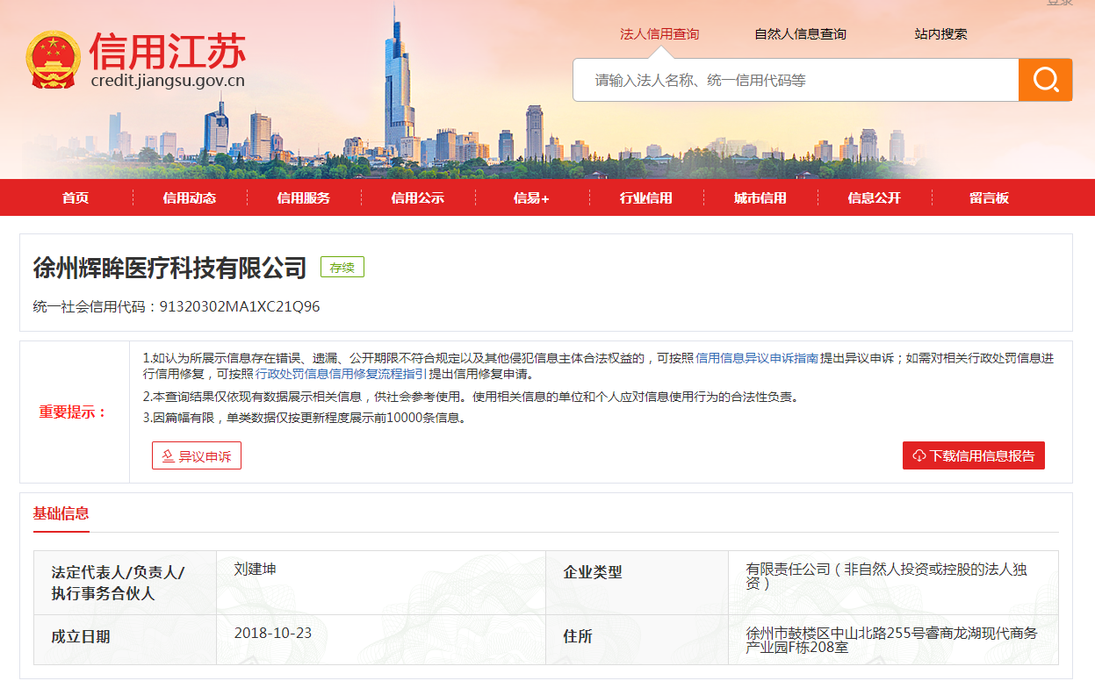Screen dimensions: 1095x688
Task: Go to the 城市信用 section
Action: 760,198
